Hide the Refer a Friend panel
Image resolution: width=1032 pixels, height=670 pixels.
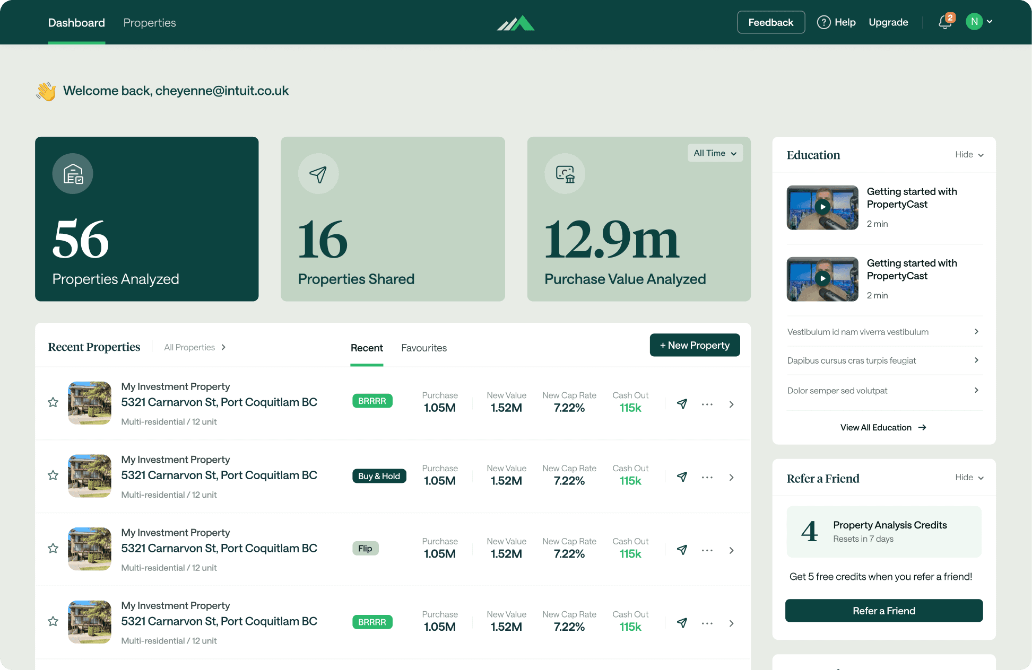[969, 478]
